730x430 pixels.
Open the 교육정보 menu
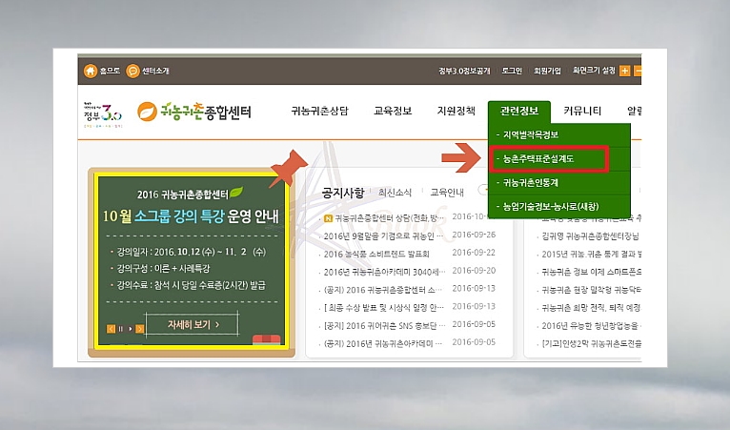[393, 111]
